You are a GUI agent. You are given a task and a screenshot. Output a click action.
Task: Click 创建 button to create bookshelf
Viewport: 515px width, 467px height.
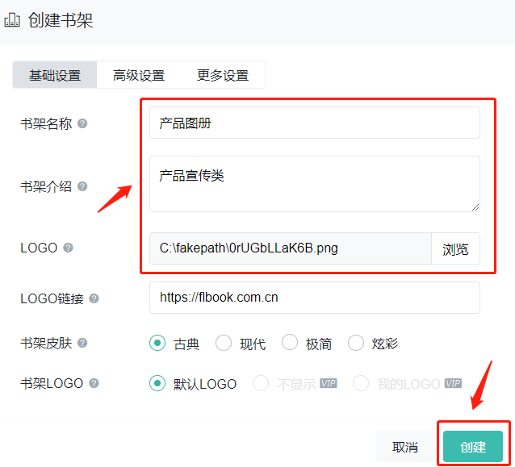coord(473,447)
